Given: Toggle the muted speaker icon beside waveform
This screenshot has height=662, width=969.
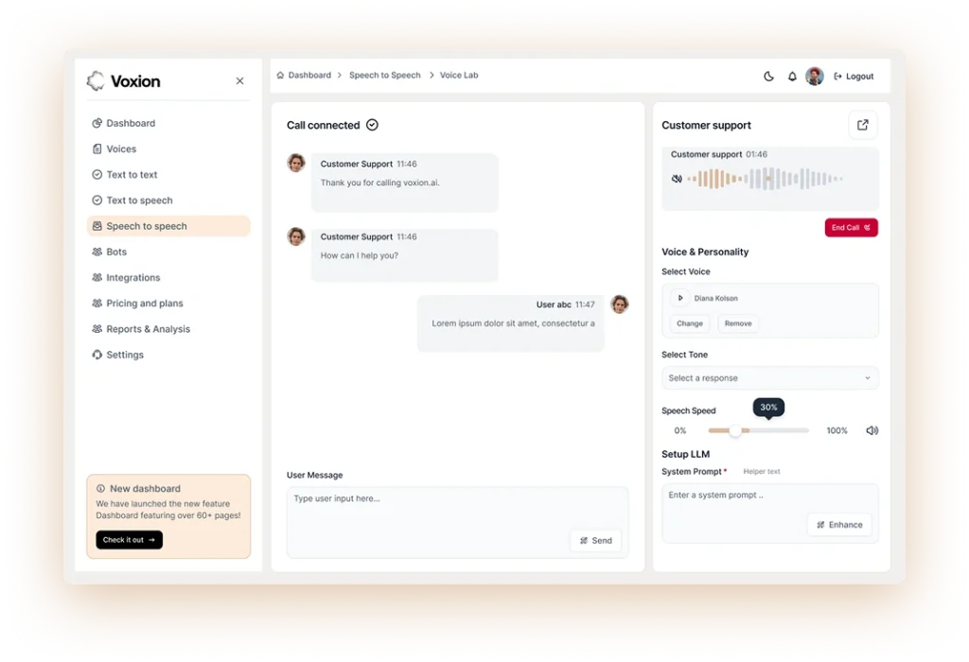Looking at the screenshot, I should click(677, 179).
